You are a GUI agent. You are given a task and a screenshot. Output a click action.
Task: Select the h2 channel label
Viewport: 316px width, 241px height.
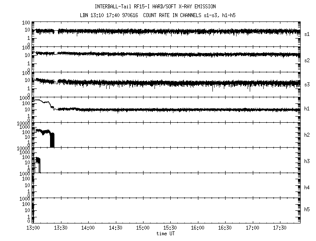(x=307, y=135)
